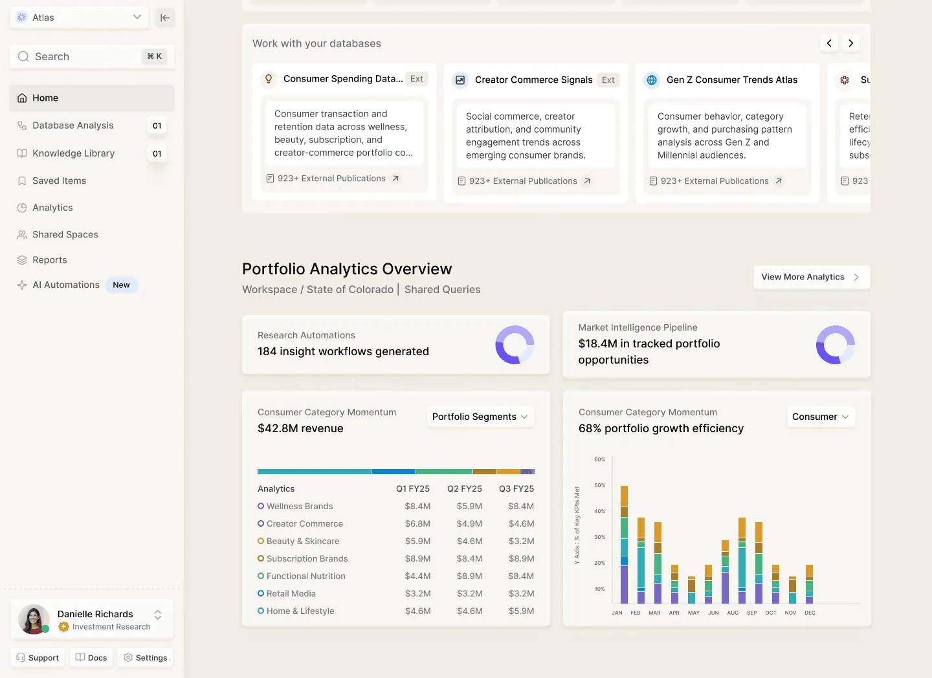Open Analytics in the sidebar
The width and height of the screenshot is (932, 678).
point(92,208)
